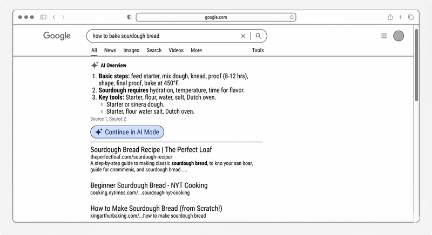Screen dimensions: 432x235
Task: Clear the search query with X icon
Action: click(x=243, y=36)
